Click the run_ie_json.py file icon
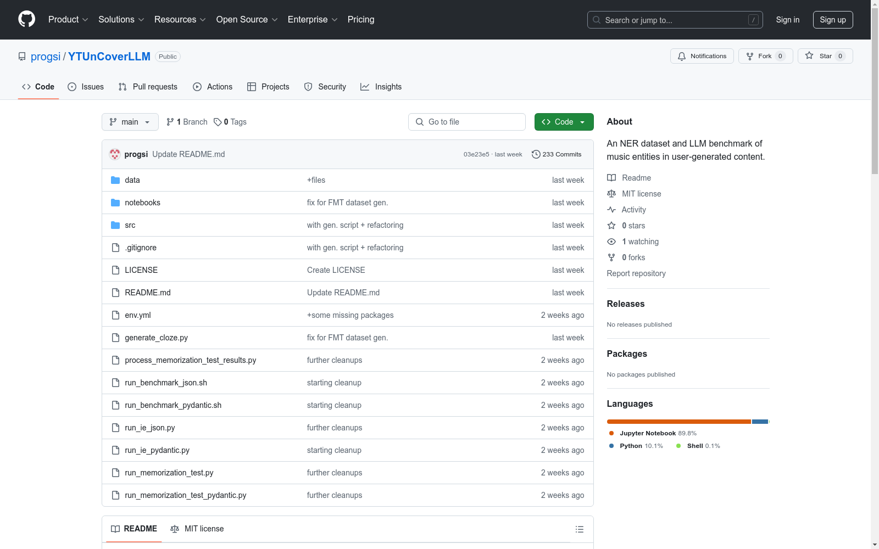 (115, 428)
